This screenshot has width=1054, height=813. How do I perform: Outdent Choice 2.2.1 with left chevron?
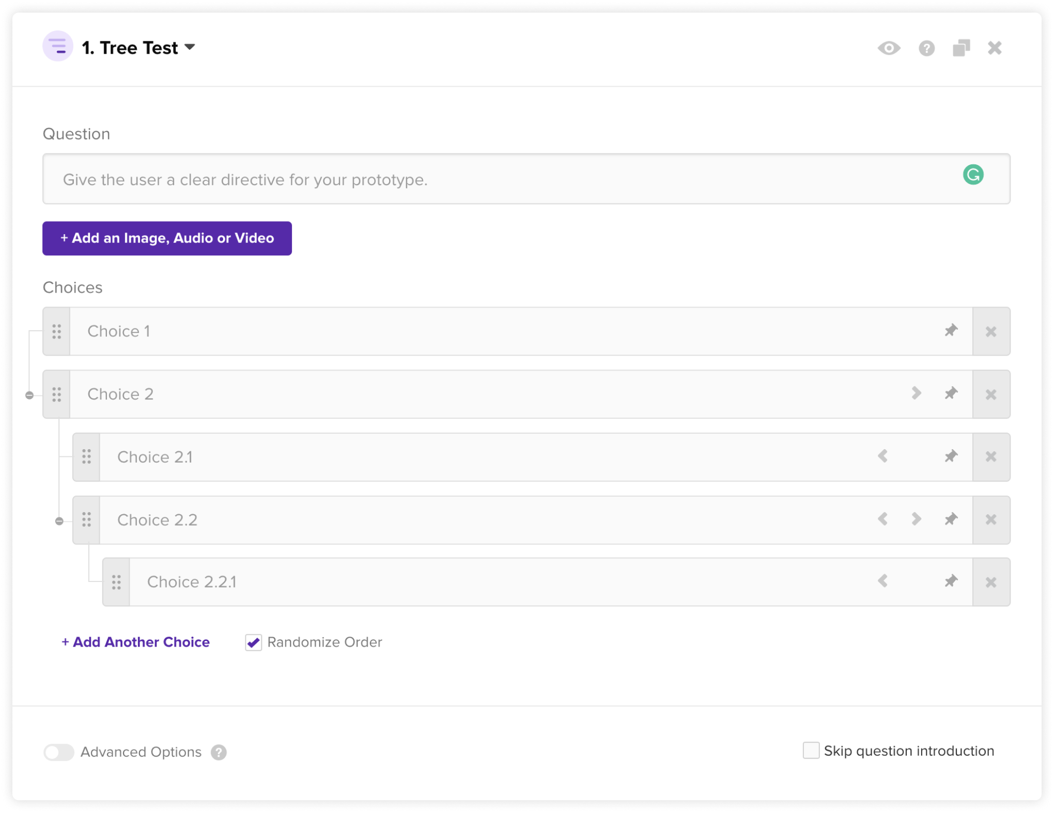coord(882,581)
